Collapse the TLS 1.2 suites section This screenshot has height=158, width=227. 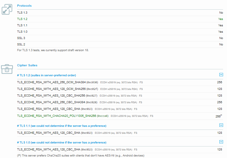tap(221, 74)
